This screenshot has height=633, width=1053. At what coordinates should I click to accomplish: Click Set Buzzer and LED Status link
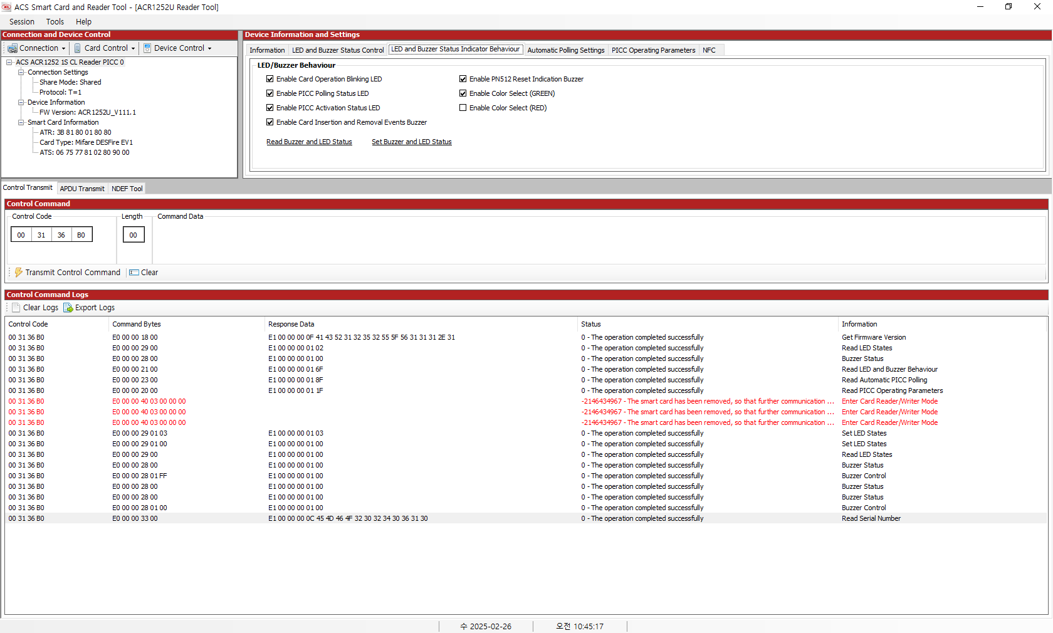coord(412,142)
